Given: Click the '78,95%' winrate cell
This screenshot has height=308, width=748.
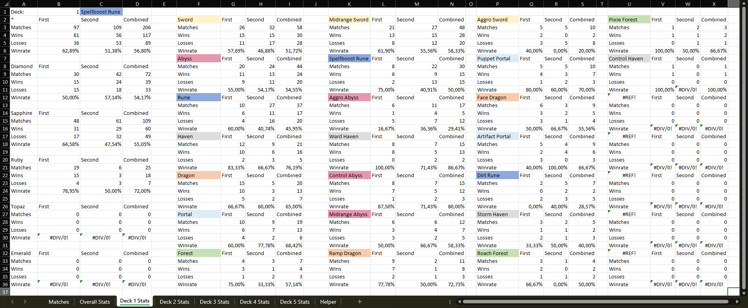Looking at the screenshot, I should (x=59, y=191).
